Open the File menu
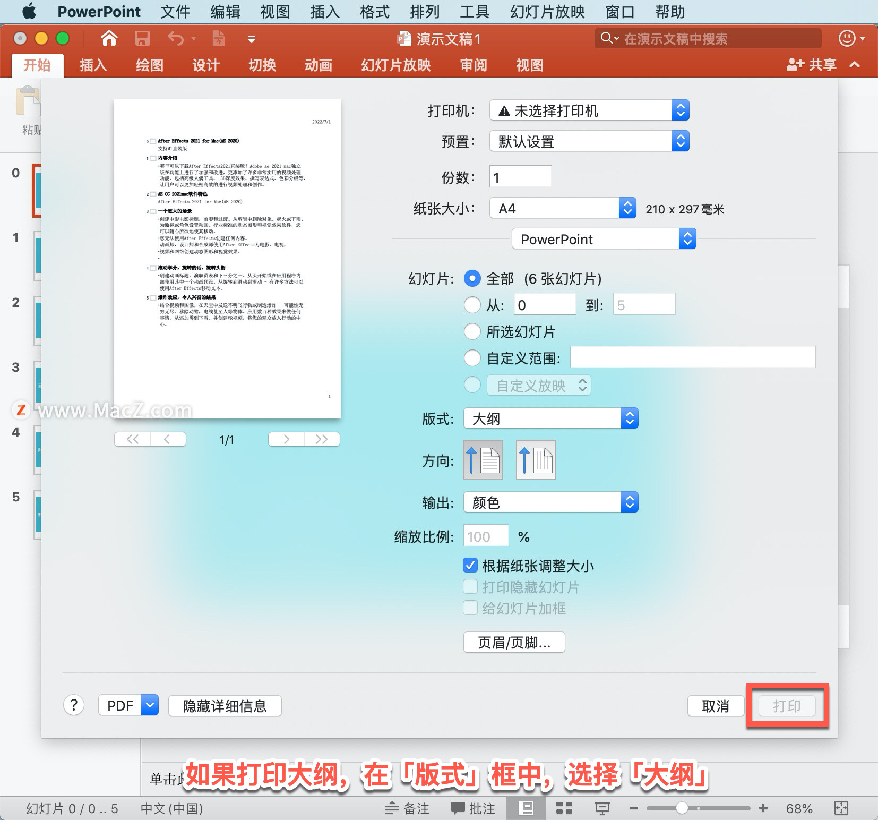 (x=175, y=11)
